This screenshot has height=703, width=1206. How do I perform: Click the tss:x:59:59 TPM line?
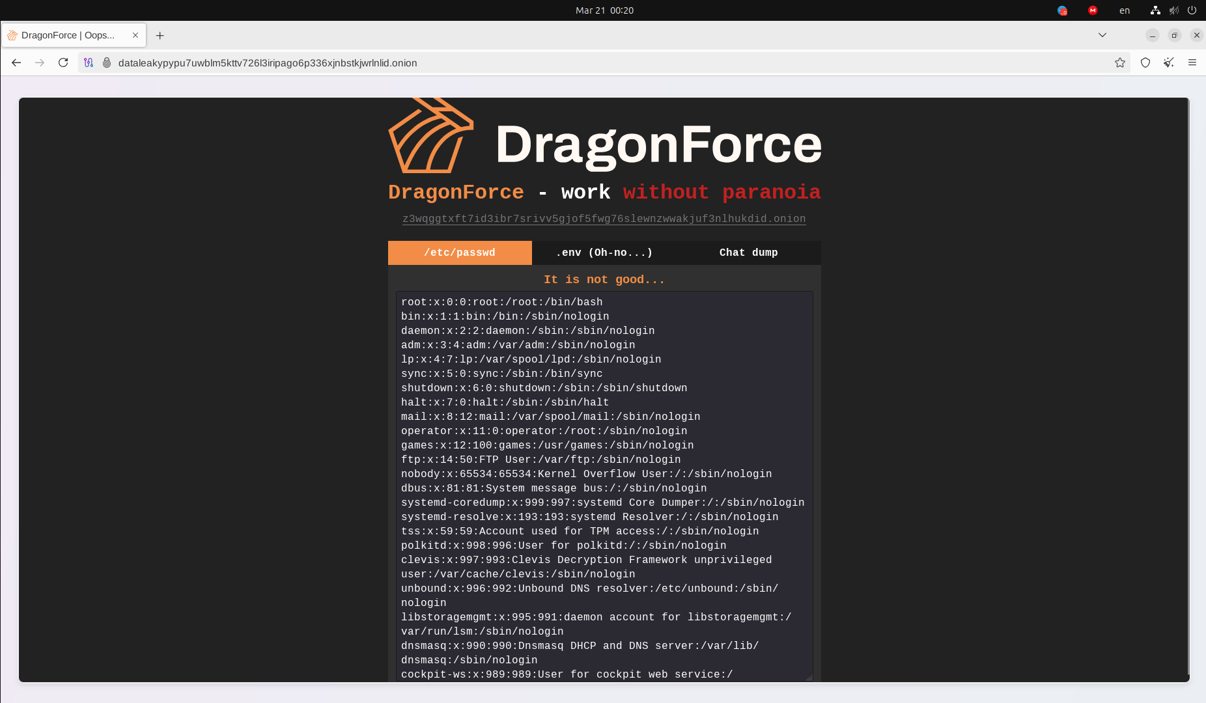pos(580,531)
